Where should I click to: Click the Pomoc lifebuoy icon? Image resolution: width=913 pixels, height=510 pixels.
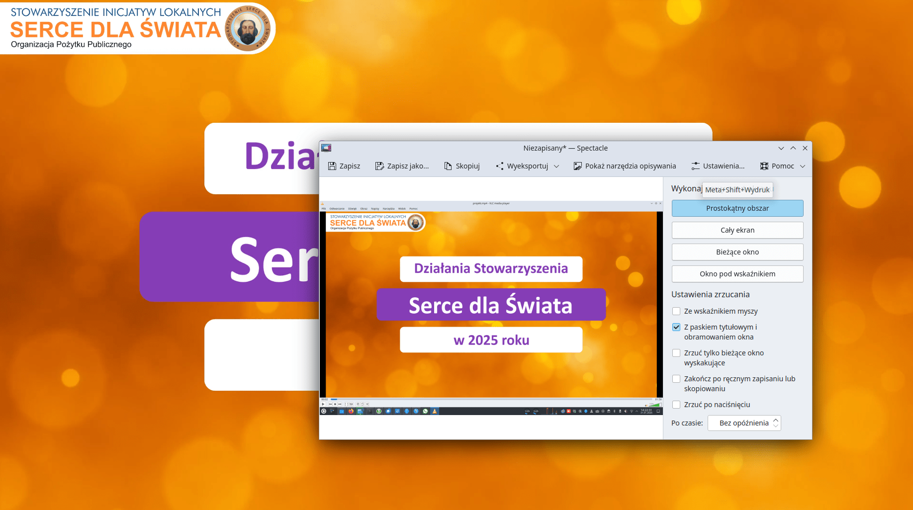[x=764, y=166]
